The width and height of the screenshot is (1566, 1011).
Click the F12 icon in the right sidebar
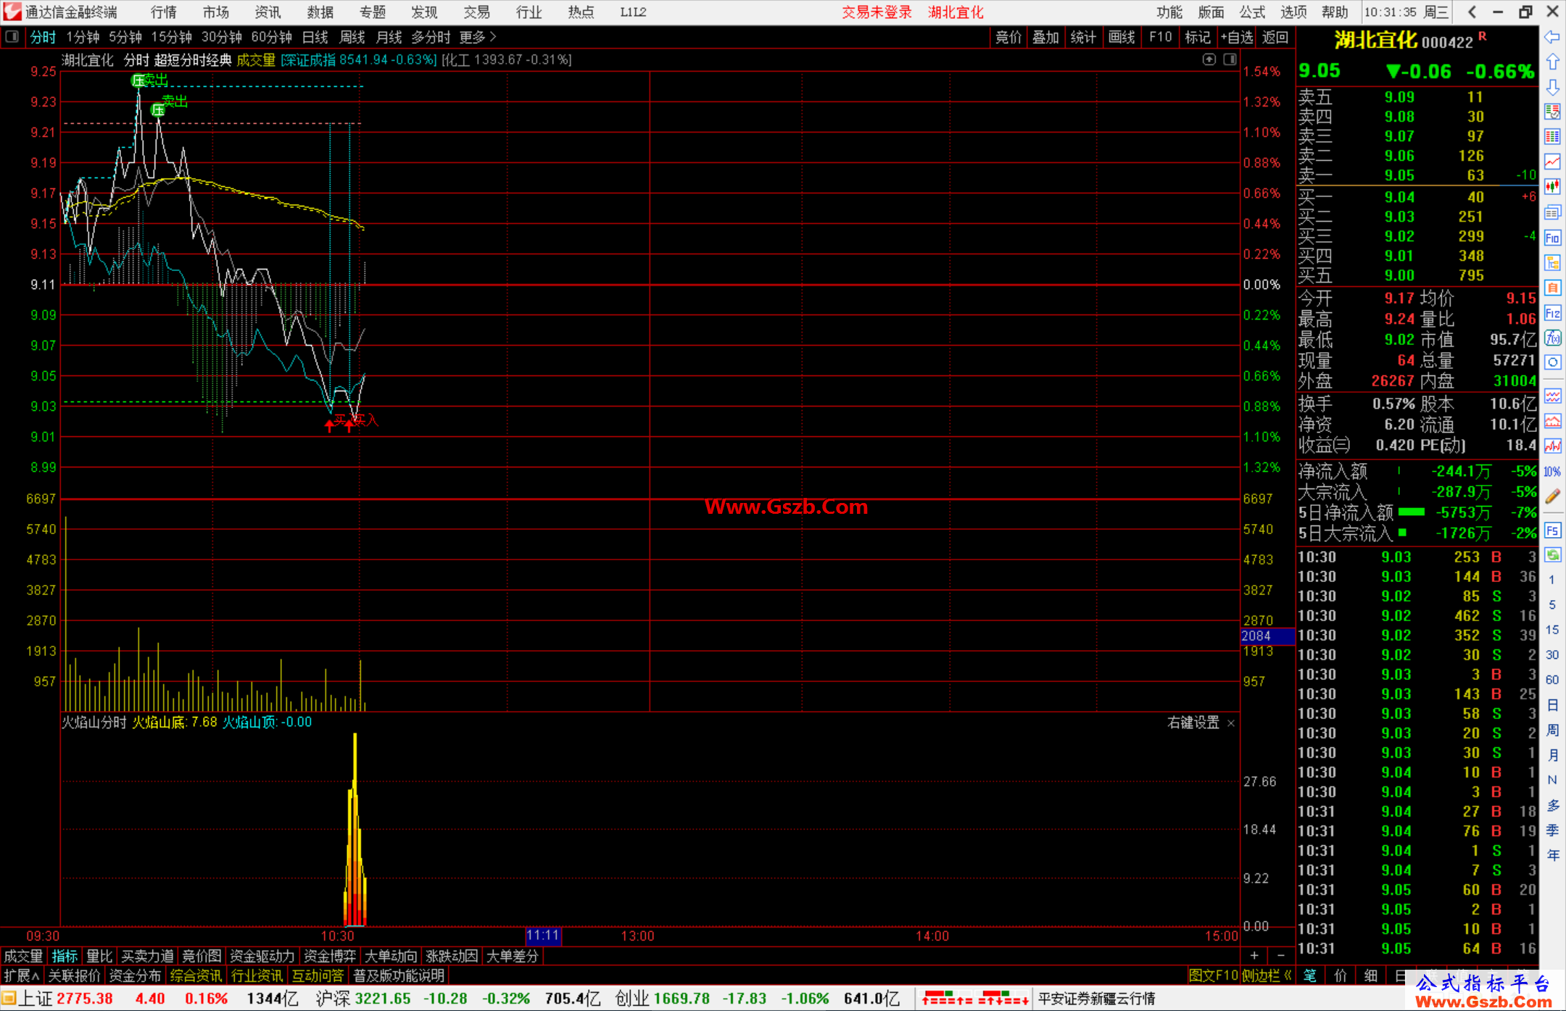click(x=1552, y=313)
